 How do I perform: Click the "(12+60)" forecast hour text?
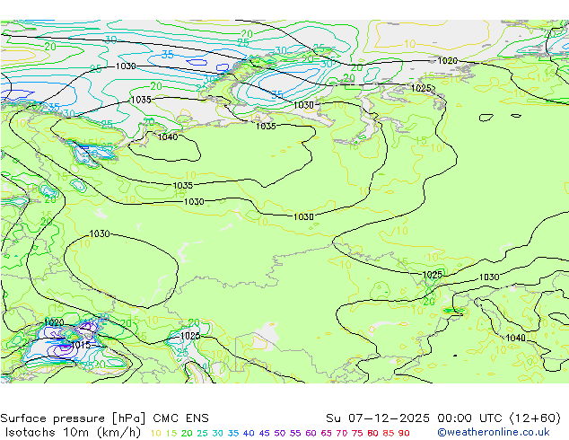pos(535,418)
